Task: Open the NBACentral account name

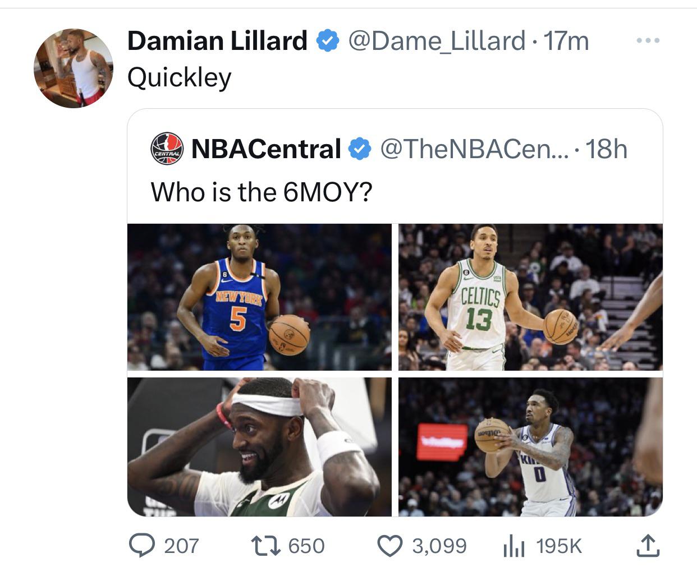Action: pyautogui.click(x=266, y=149)
